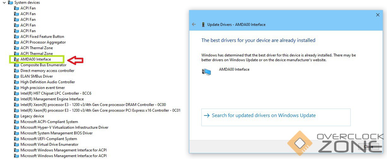Image resolution: width=387 pixels, height=159 pixels.
Task: Select ELAN SMBus Driver entry
Action: click(37, 76)
